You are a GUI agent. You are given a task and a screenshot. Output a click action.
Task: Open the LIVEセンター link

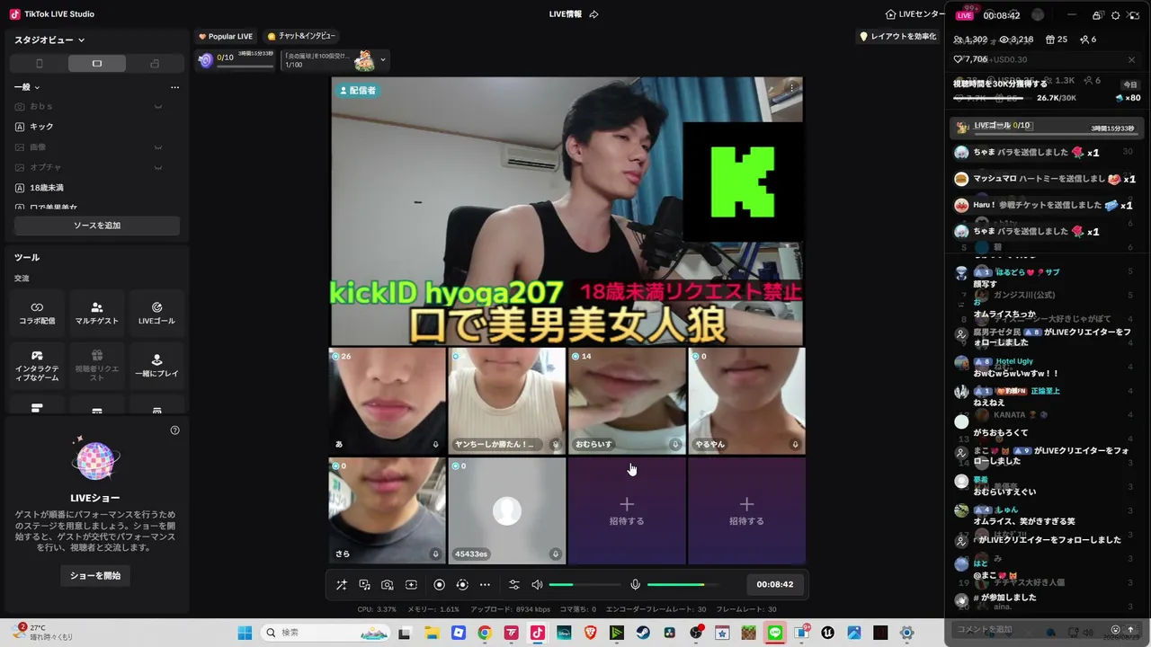pos(914,14)
